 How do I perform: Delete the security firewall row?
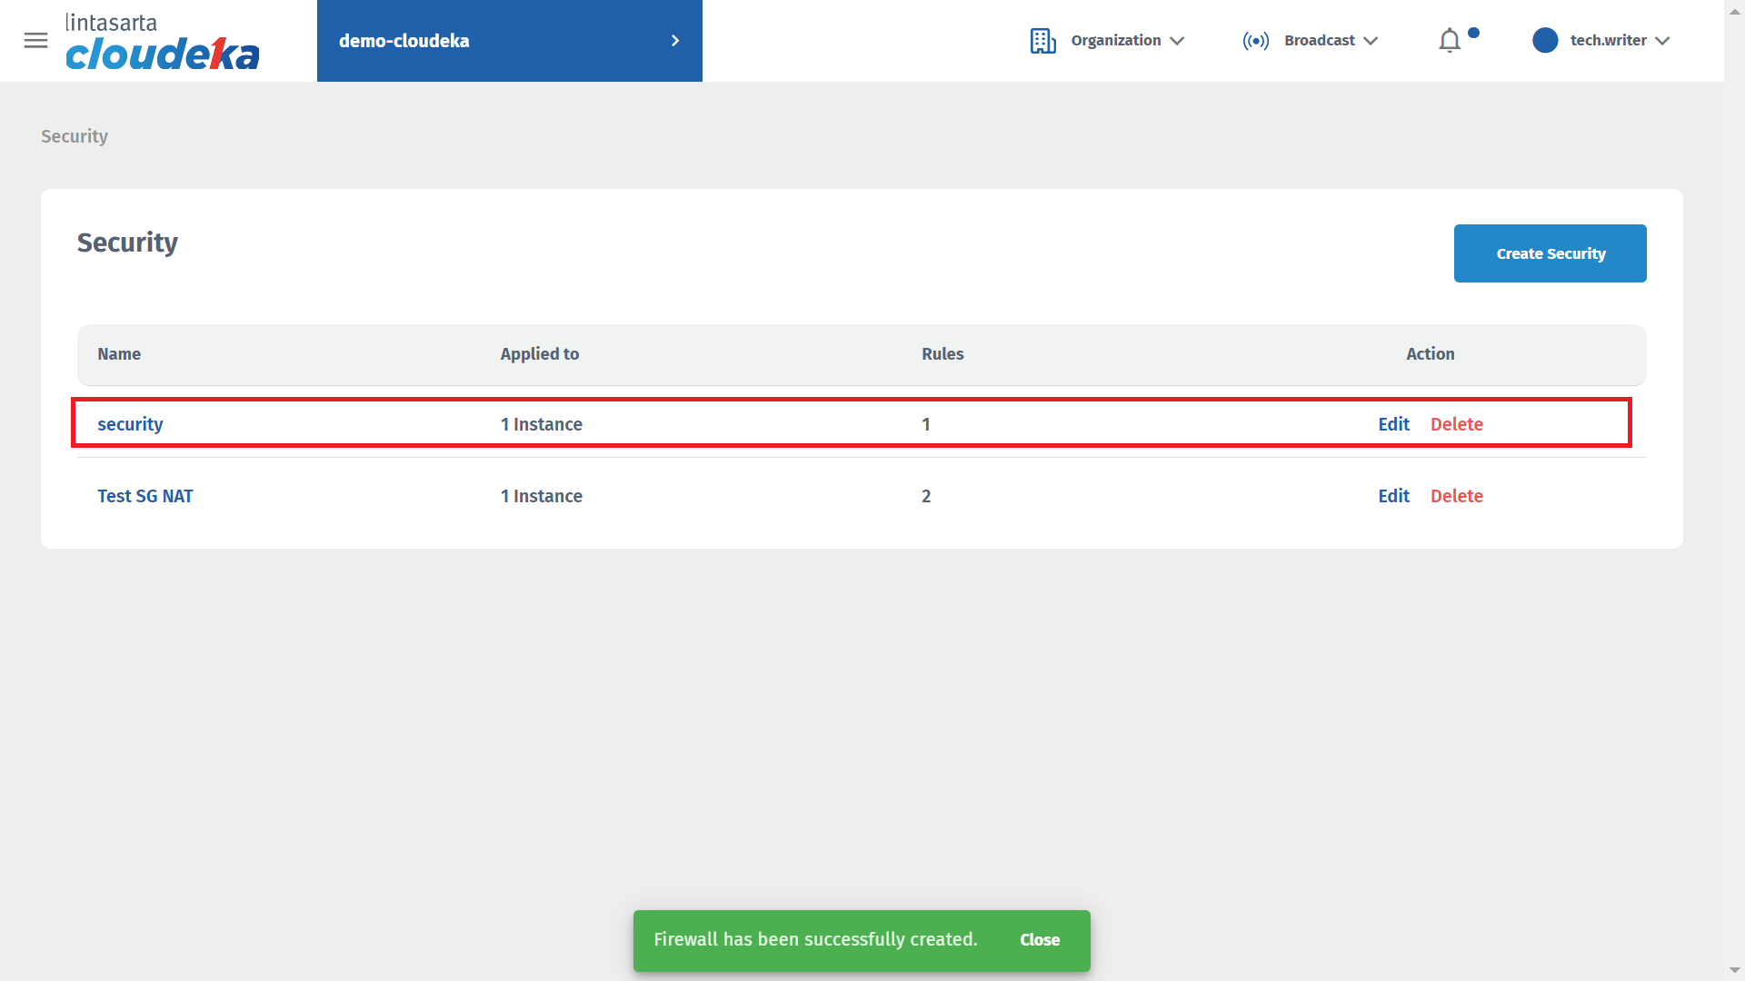pos(1456,424)
